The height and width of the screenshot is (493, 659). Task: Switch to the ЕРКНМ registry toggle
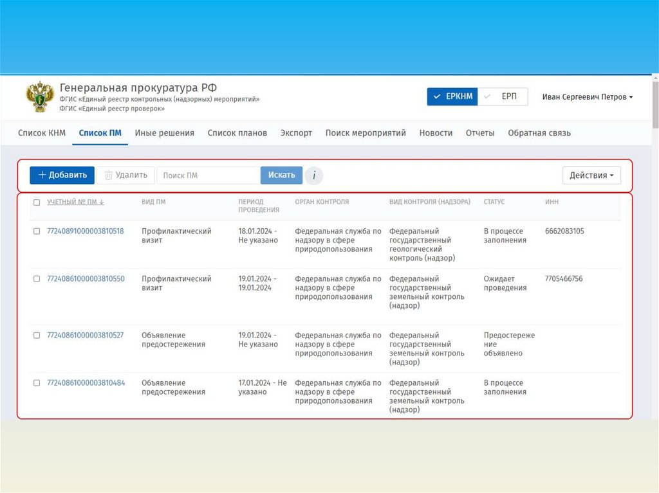452,97
